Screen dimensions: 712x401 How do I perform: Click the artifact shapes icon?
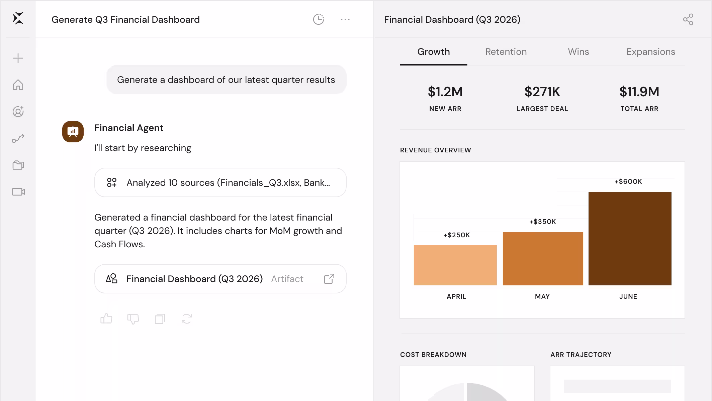pos(112,279)
